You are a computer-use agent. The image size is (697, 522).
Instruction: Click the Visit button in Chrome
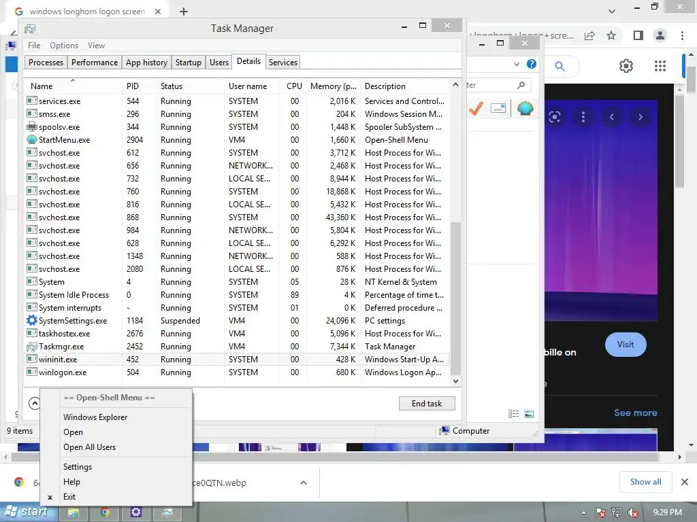[626, 345]
